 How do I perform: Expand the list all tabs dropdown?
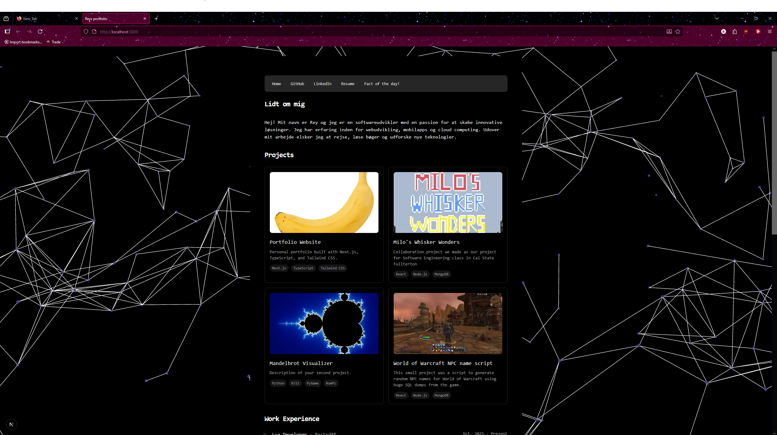pyautogui.click(x=717, y=18)
